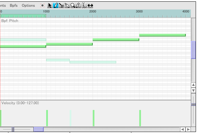The width and height of the screenshot is (197, 133).
Task: Click the 2000 mark on time ruler
Action: pyautogui.click(x=93, y=12)
